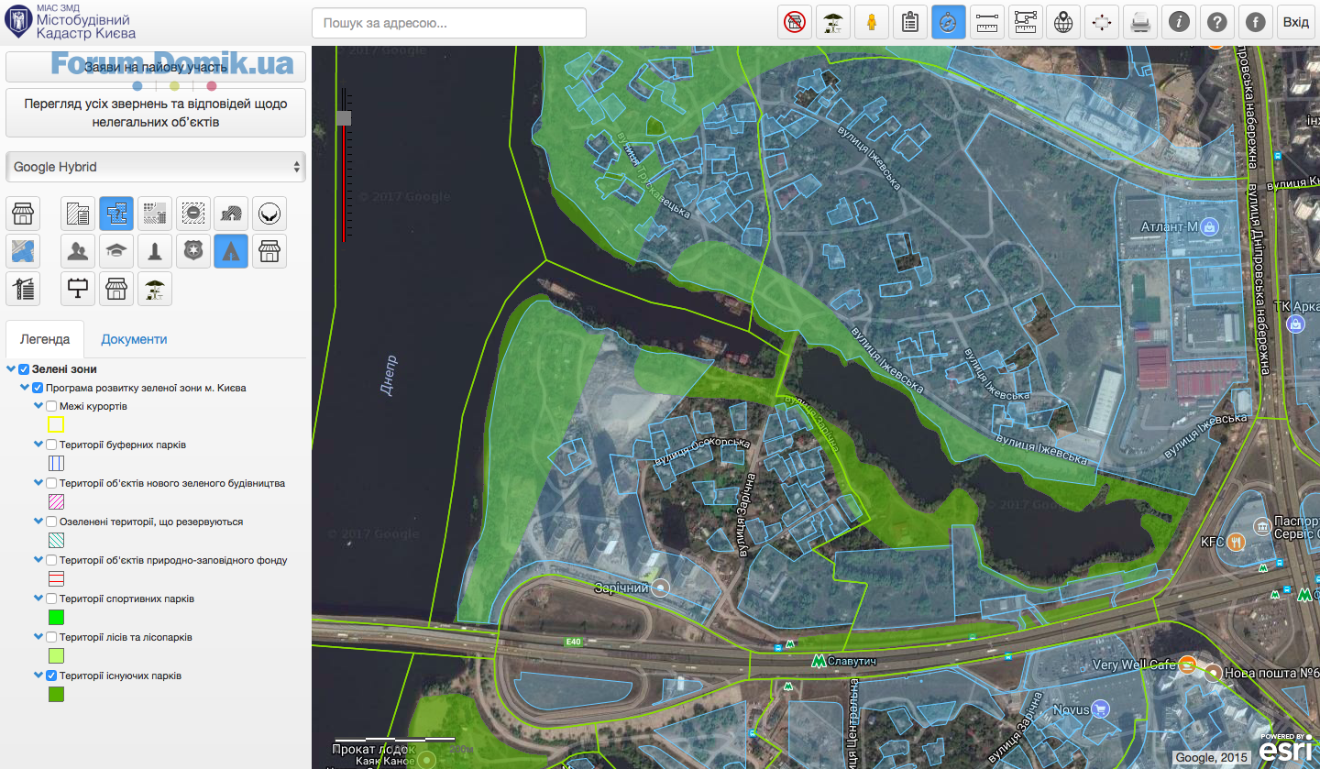
Task: Toggle the prohibited kiosks layer icon
Action: coord(795,23)
